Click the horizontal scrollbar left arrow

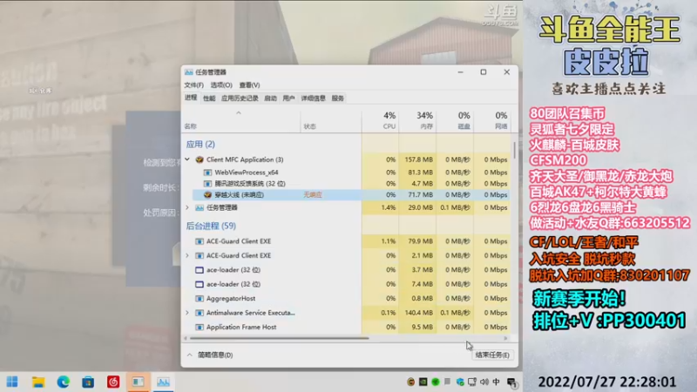pyautogui.click(x=186, y=338)
